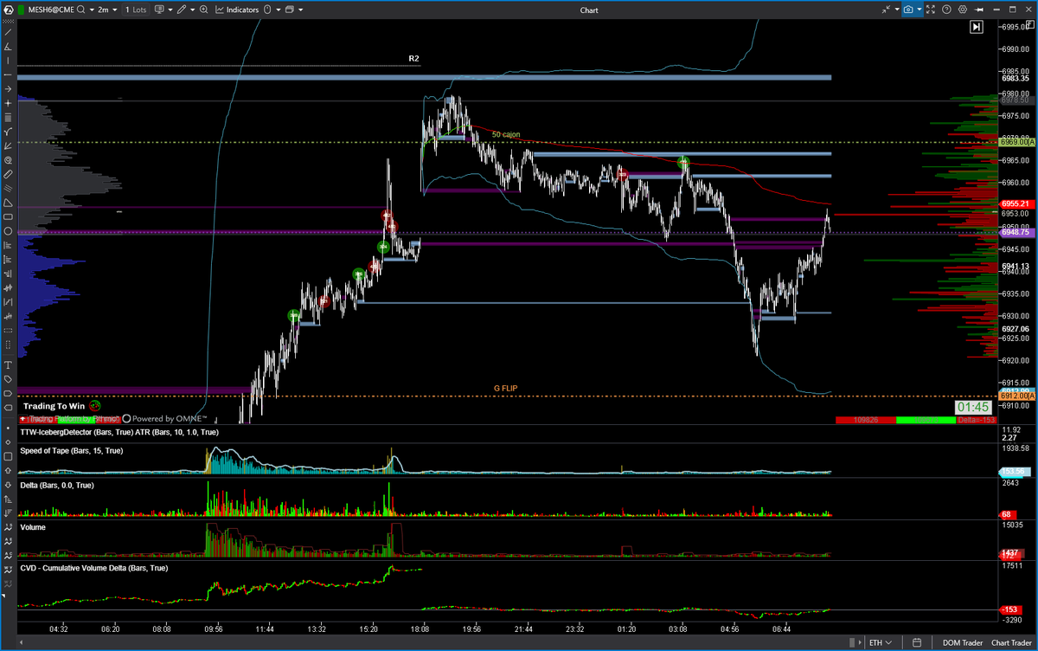This screenshot has height=651, width=1038.
Task: Click the 50 cajon line label
Action: [x=507, y=134]
